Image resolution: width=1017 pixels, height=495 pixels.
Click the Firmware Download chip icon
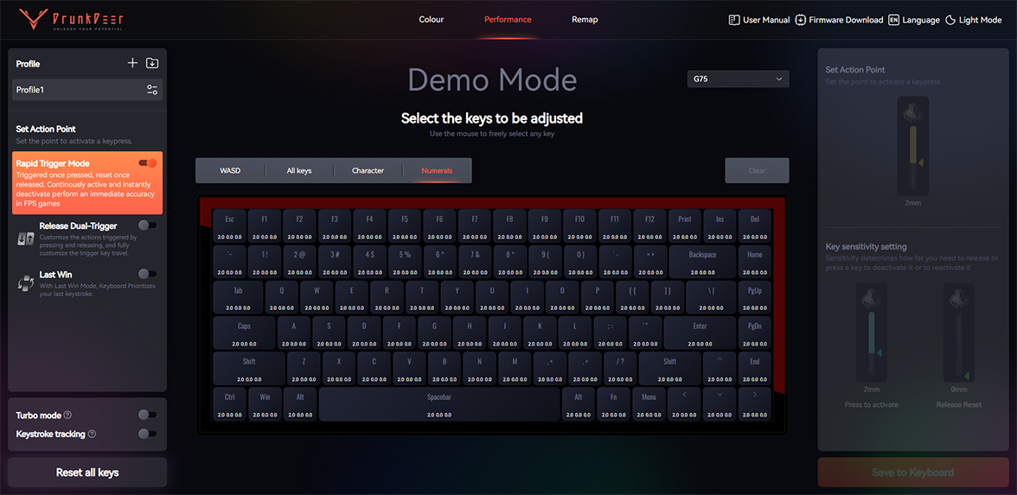[x=800, y=20]
